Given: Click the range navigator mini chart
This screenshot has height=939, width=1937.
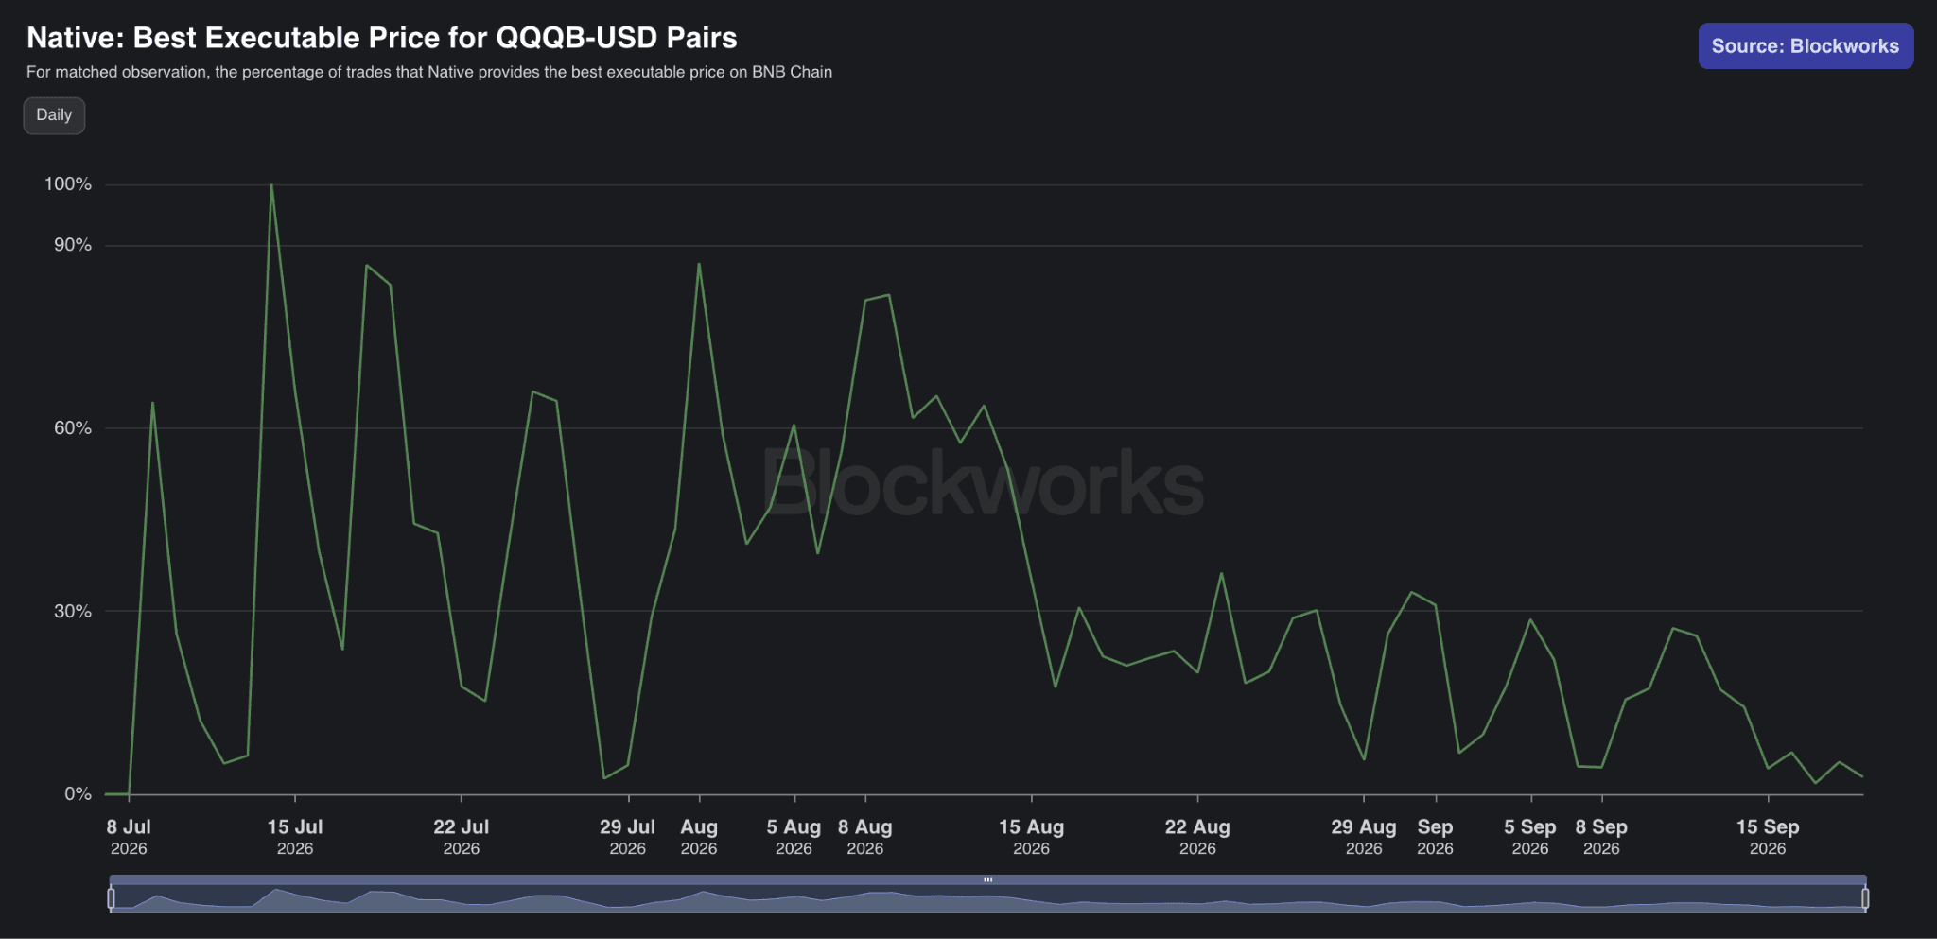Looking at the screenshot, I should pyautogui.click(x=987, y=899).
